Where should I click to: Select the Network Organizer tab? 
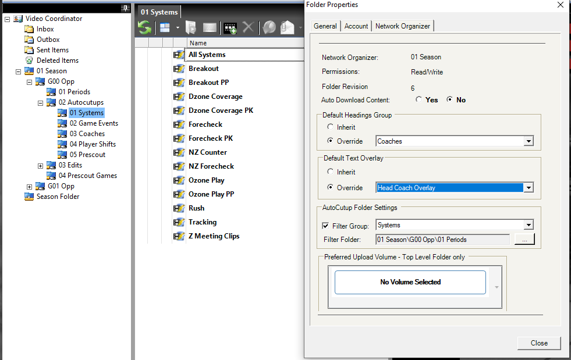(403, 26)
